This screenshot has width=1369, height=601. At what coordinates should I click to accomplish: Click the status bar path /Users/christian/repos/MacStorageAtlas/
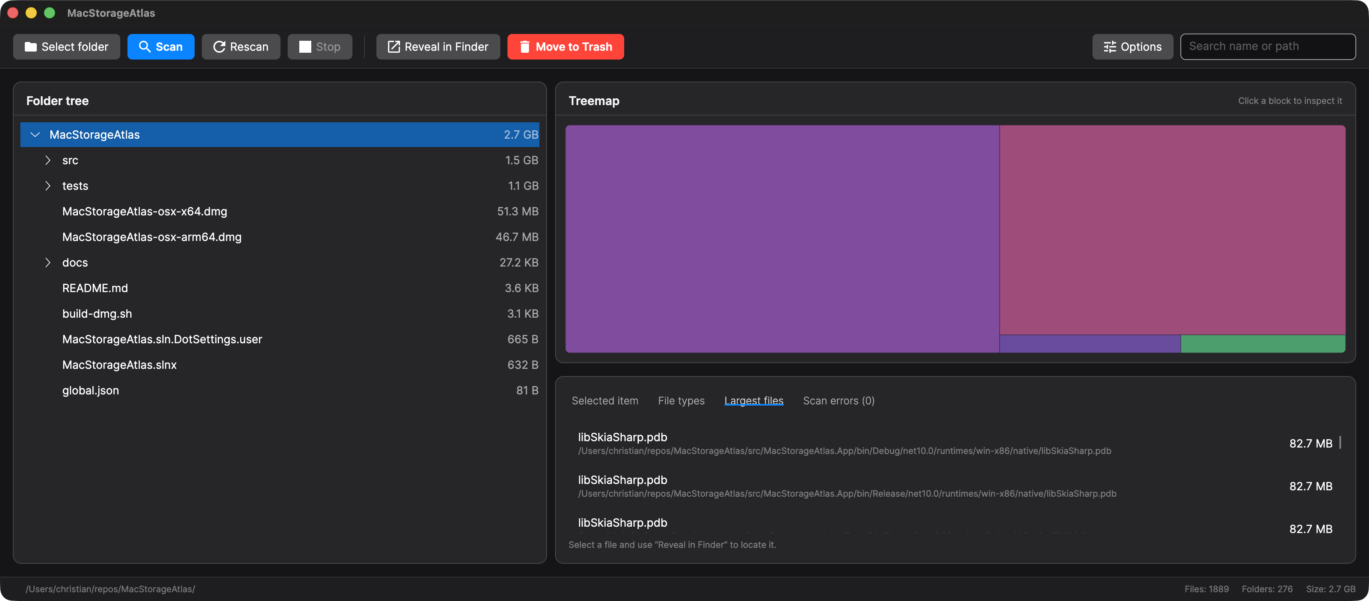point(111,589)
